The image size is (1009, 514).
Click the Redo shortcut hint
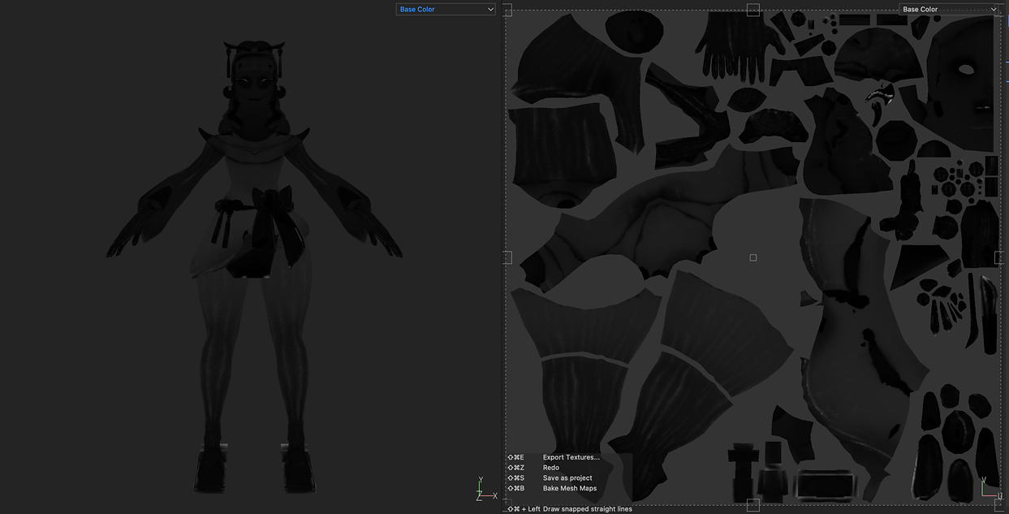533,468
